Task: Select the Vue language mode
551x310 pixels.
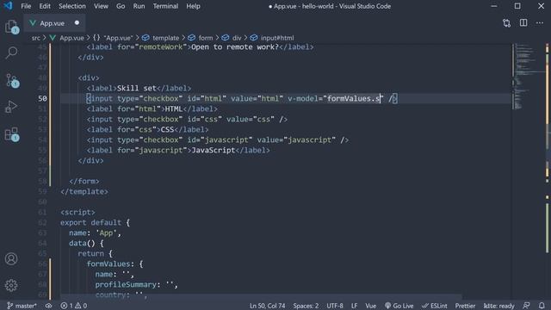Action: click(x=370, y=306)
